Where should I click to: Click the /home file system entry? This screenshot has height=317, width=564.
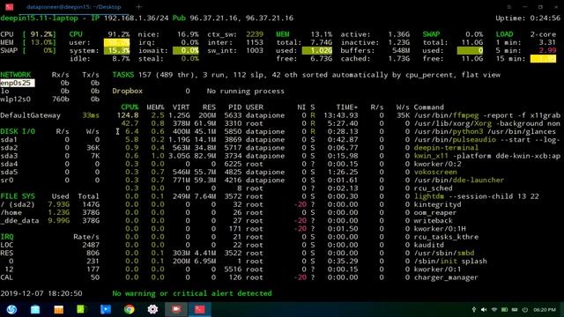coord(49,212)
